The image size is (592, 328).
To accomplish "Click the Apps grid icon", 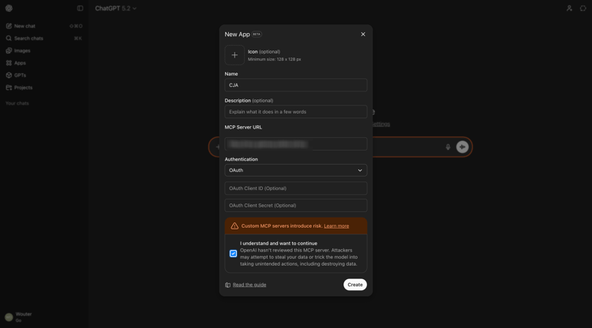I will click(x=9, y=63).
